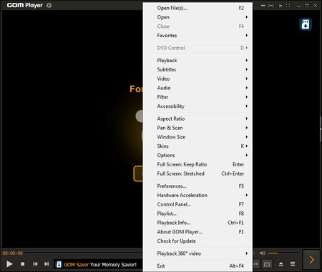Click the playback seek bar

(83, 253)
